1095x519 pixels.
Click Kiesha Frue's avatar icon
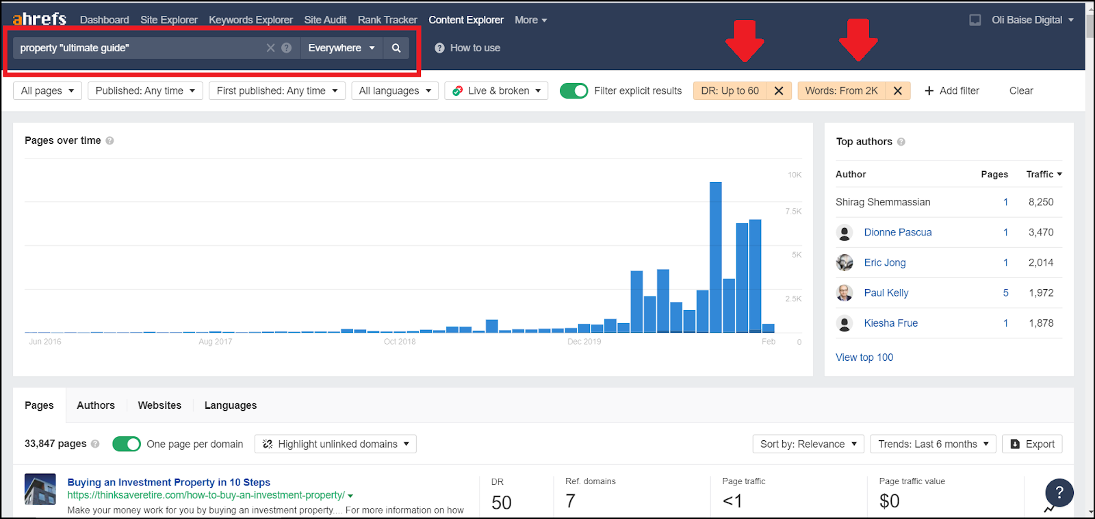(845, 323)
